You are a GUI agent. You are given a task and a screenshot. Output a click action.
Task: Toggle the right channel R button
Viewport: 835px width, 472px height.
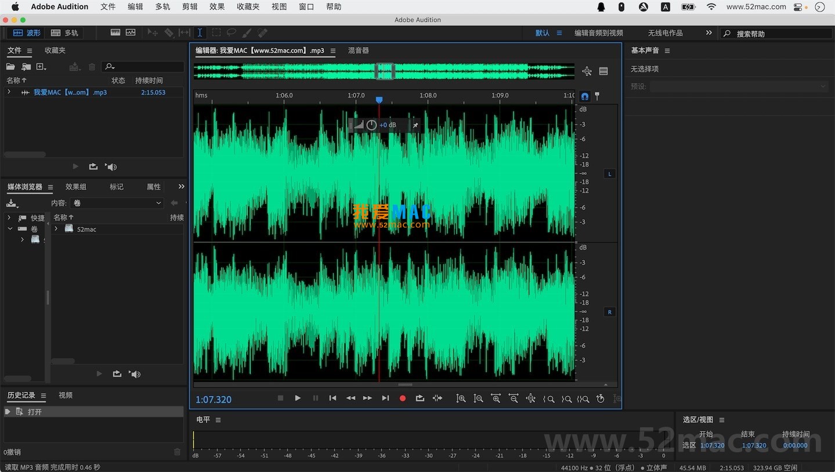coord(609,312)
